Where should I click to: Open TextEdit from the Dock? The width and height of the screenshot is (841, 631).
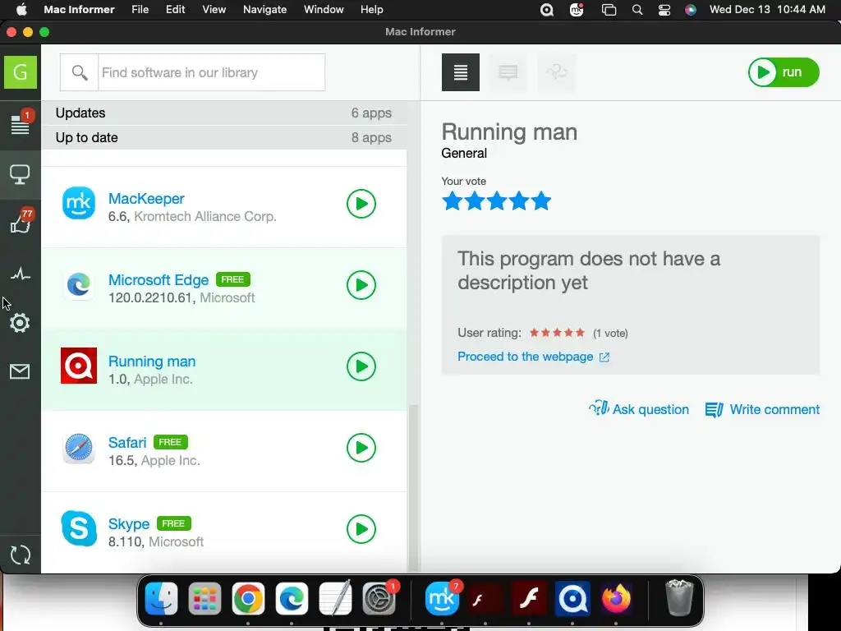tap(335, 598)
